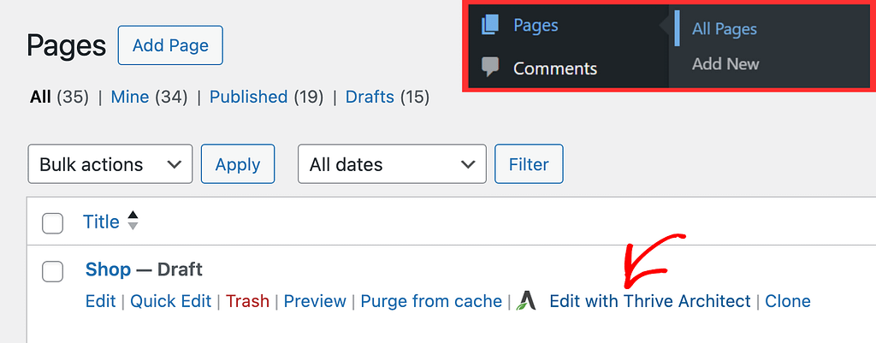
Task: Apply the selected bulk action
Action: pos(238,163)
